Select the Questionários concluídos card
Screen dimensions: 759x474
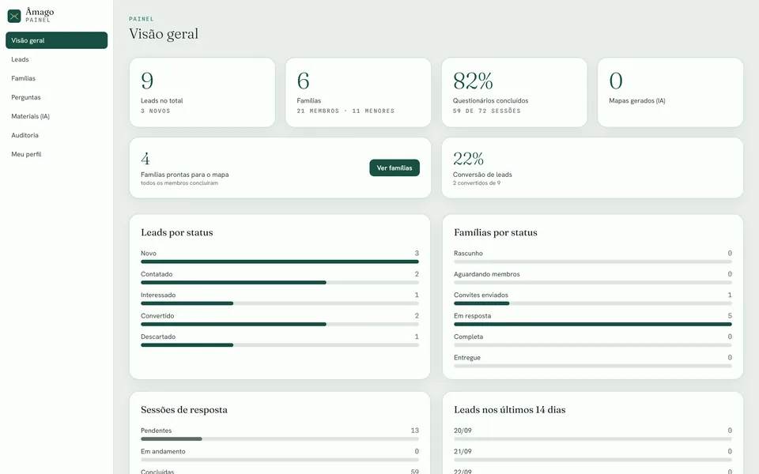515,92
